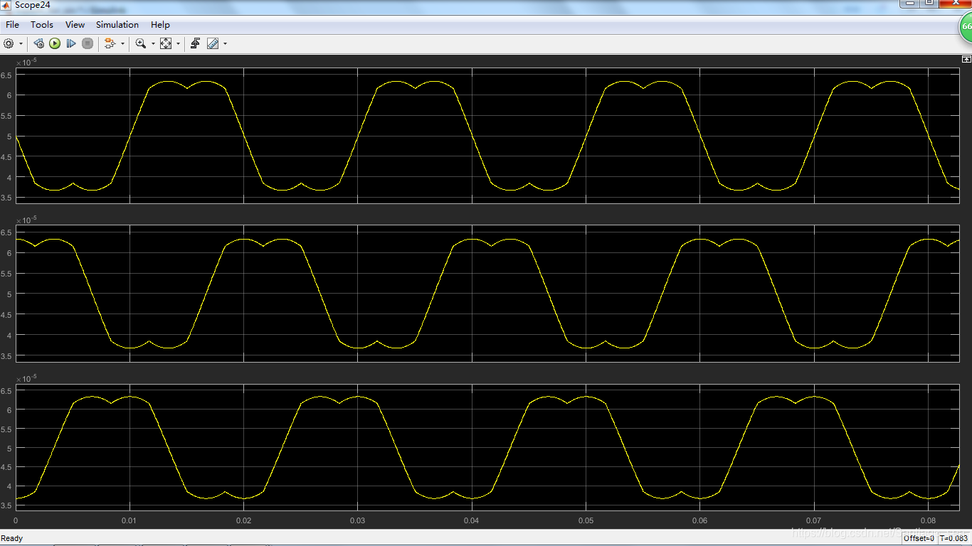Viewport: 972px width, 546px height.
Task: Click the Offset=0 status field
Action: [x=919, y=538]
